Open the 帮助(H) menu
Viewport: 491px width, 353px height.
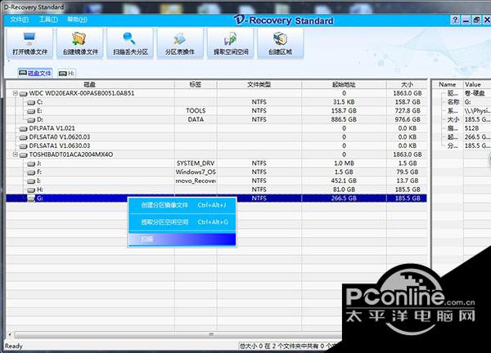pos(77,20)
